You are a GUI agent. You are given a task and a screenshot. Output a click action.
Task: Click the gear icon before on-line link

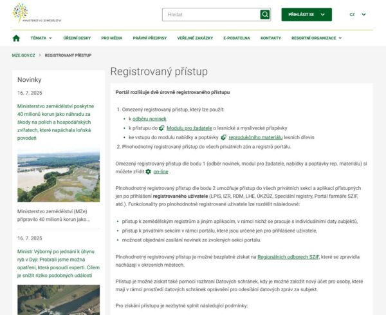[148, 171]
